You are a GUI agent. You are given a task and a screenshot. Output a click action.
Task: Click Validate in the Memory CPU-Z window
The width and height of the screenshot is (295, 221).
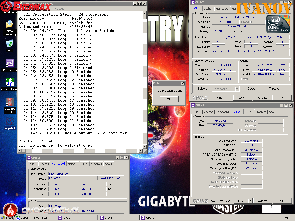[262, 201]
